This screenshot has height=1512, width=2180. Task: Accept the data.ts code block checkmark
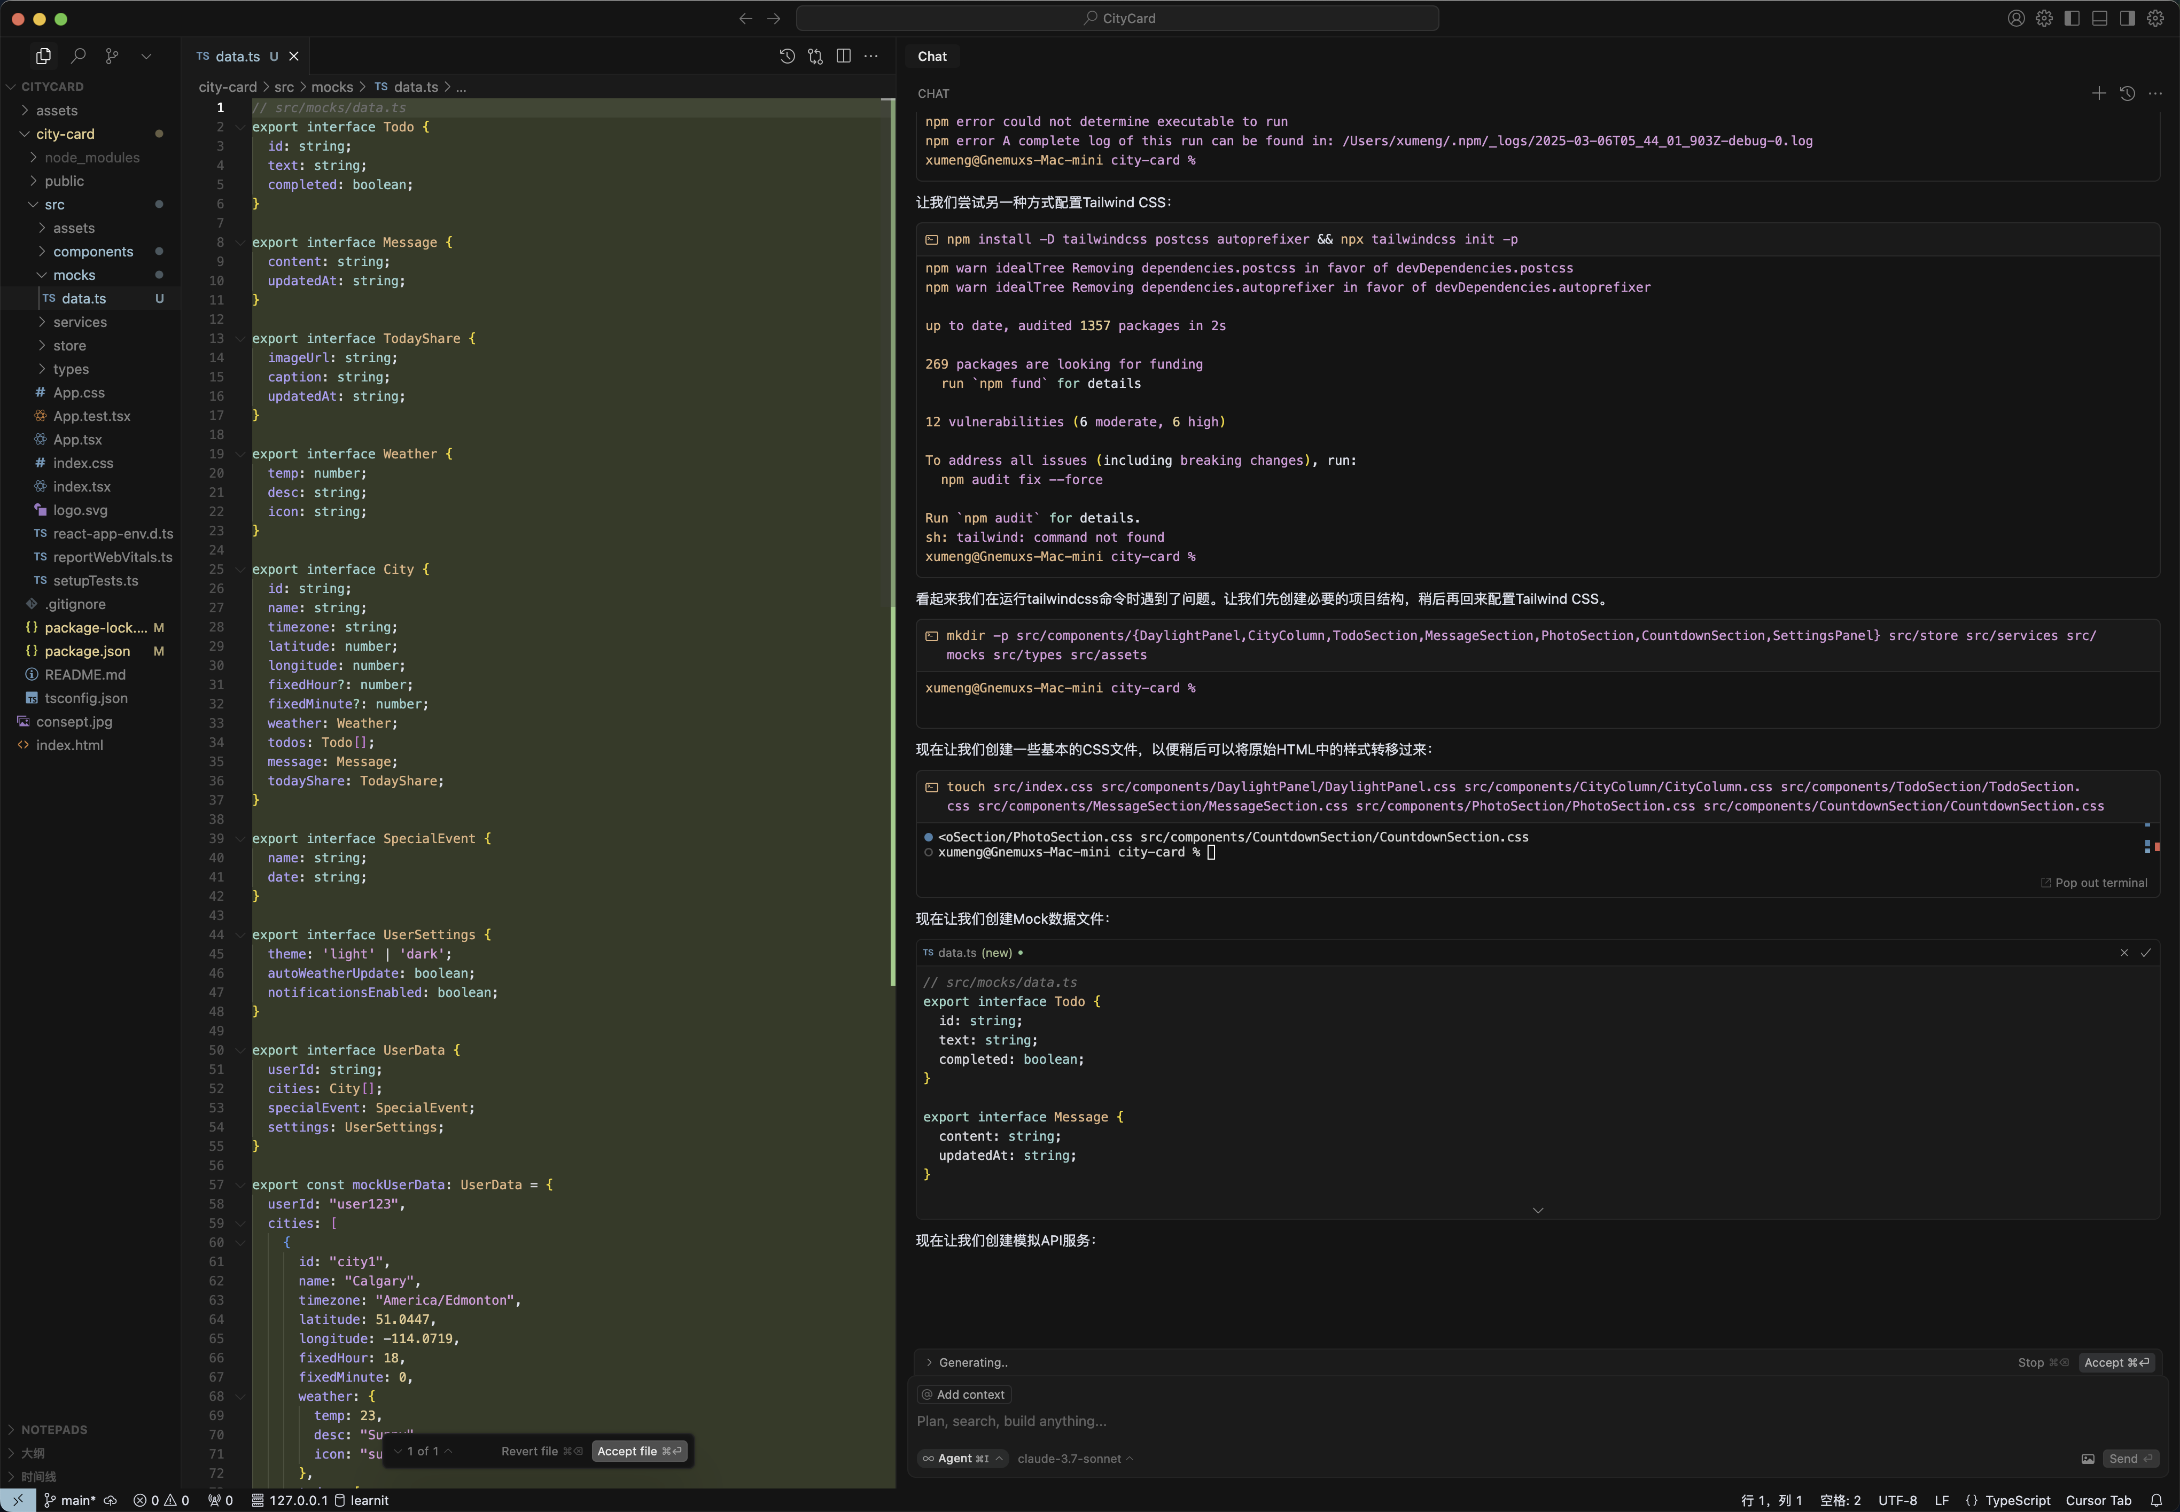(x=2146, y=952)
